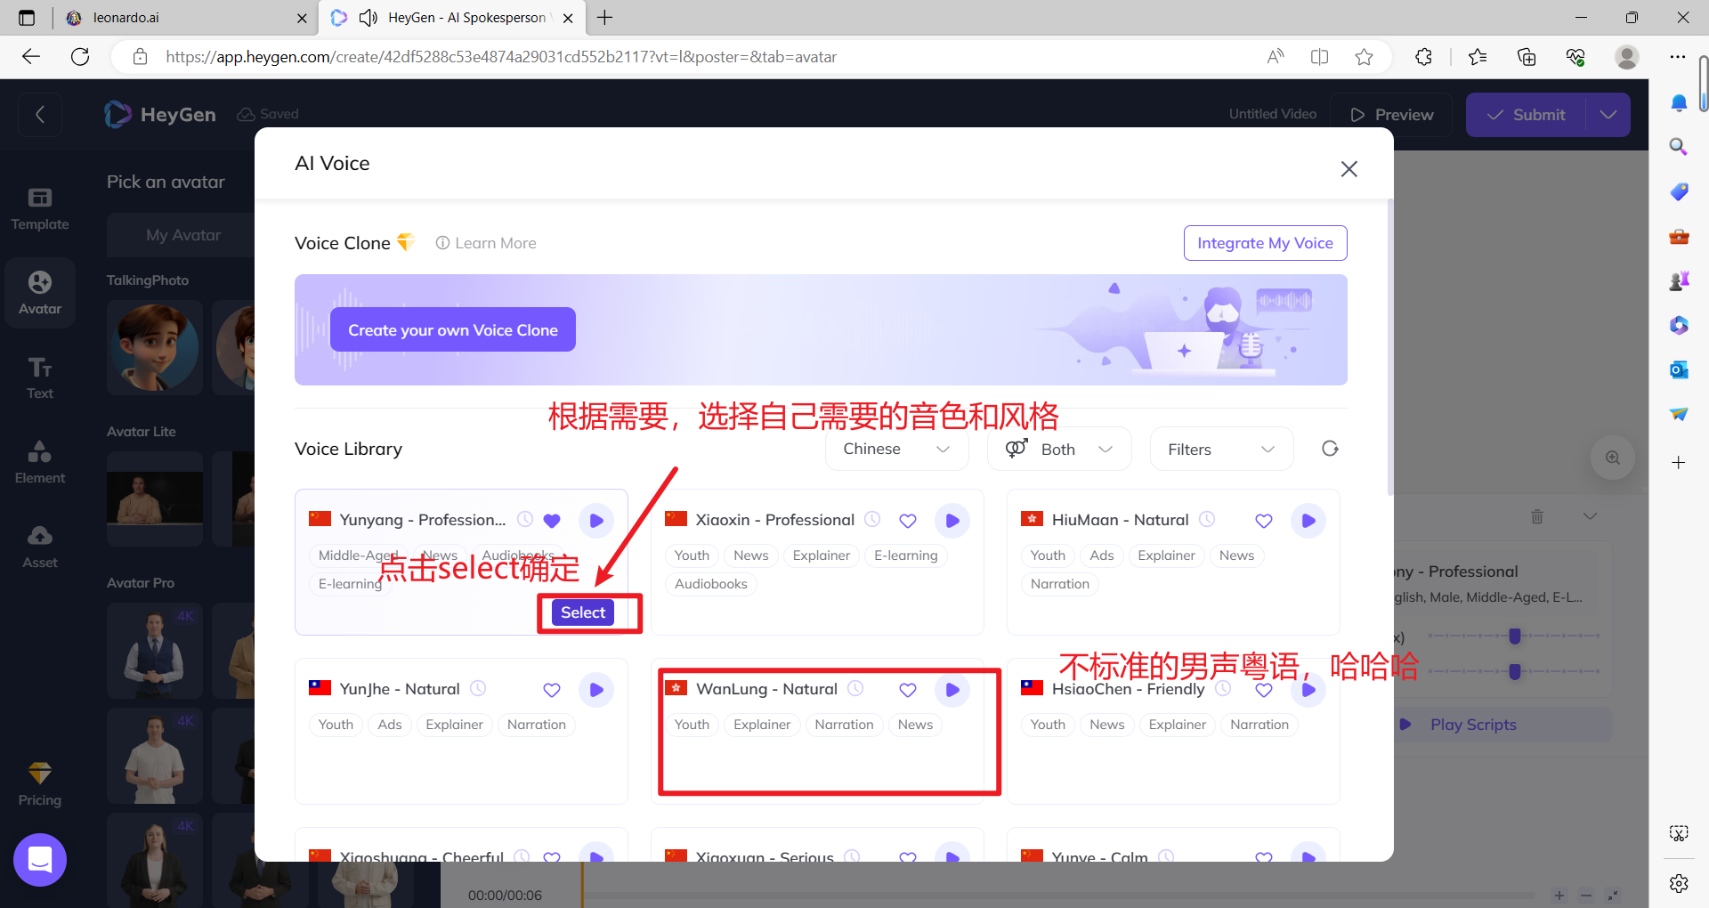Preview the untitled video
Viewport: 1709px width, 908px height.
pyautogui.click(x=1392, y=115)
